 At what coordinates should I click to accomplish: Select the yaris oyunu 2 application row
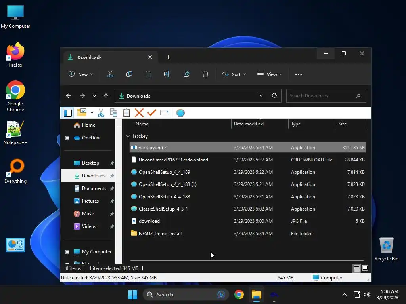click(x=248, y=148)
